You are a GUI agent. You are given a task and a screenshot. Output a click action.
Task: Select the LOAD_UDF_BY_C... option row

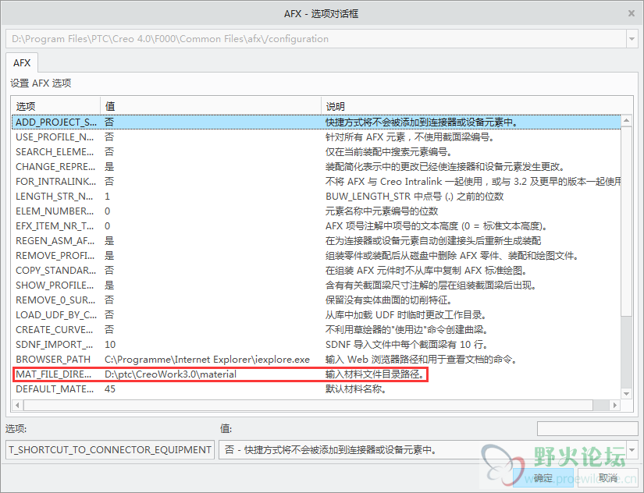[x=316, y=314]
